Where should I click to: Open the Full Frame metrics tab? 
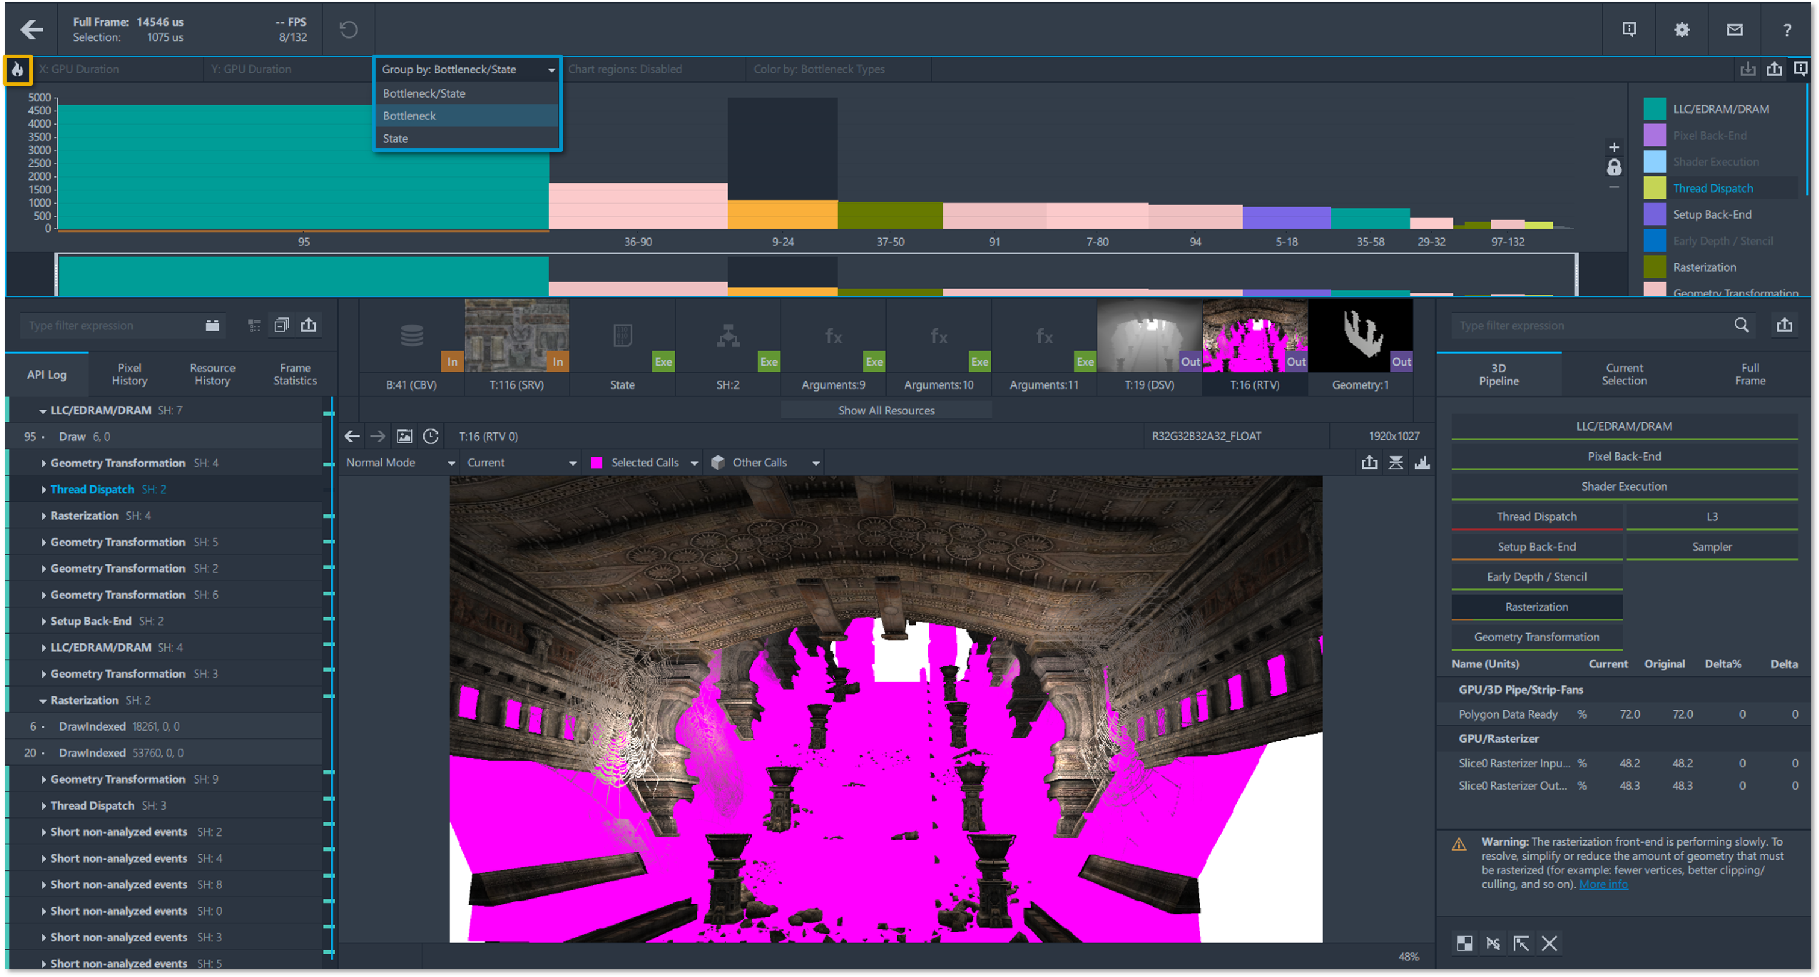(1749, 374)
